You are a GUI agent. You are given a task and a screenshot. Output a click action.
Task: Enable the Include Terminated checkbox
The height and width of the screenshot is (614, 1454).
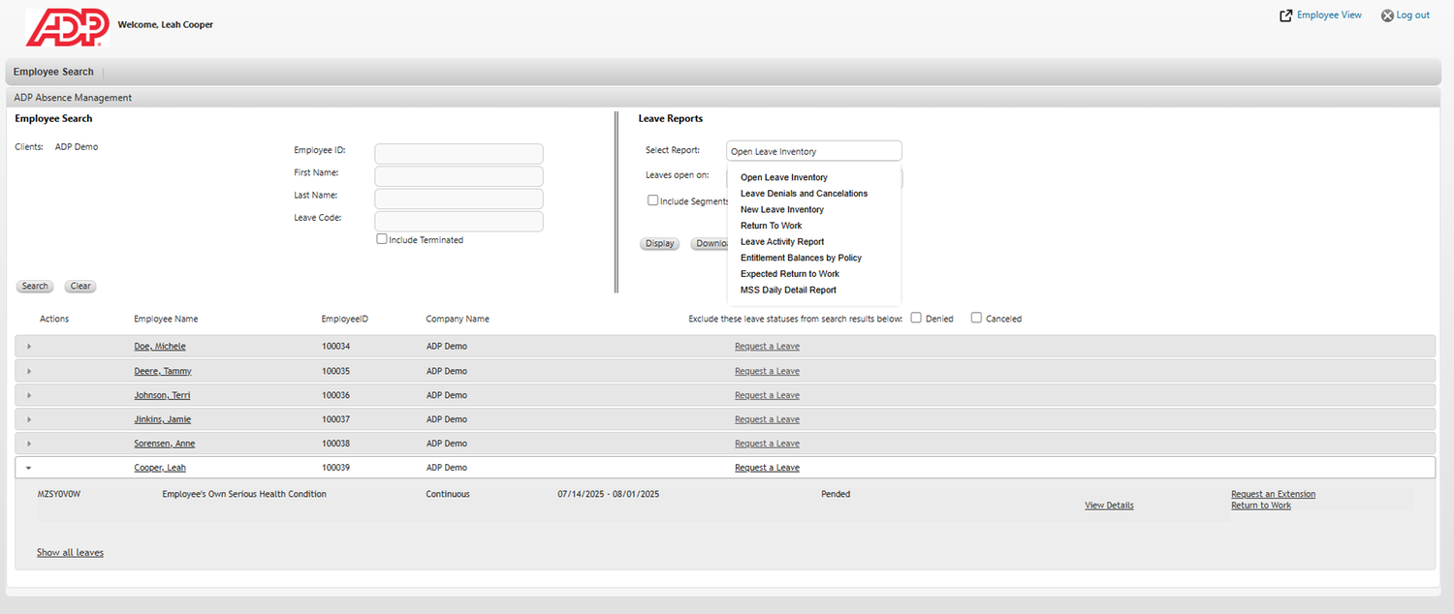(382, 239)
